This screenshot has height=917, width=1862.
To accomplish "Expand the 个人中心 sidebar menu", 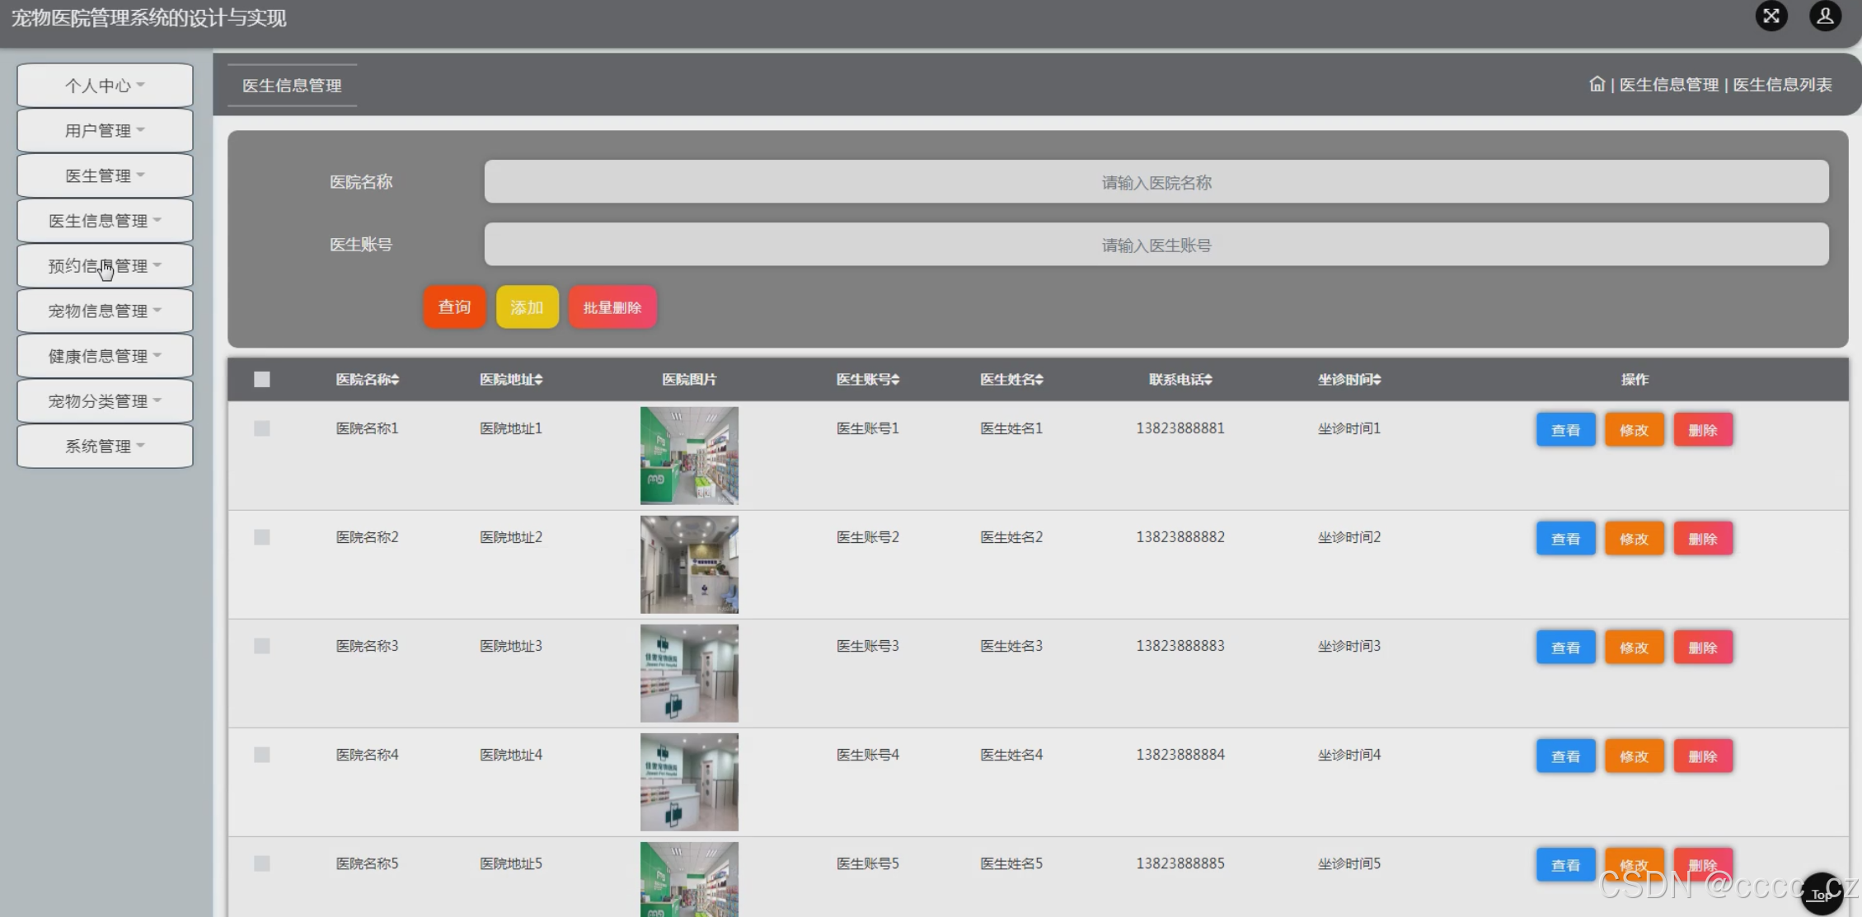I will click(105, 86).
